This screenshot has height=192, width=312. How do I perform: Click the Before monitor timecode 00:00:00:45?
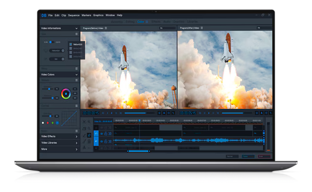(x=91, y=113)
